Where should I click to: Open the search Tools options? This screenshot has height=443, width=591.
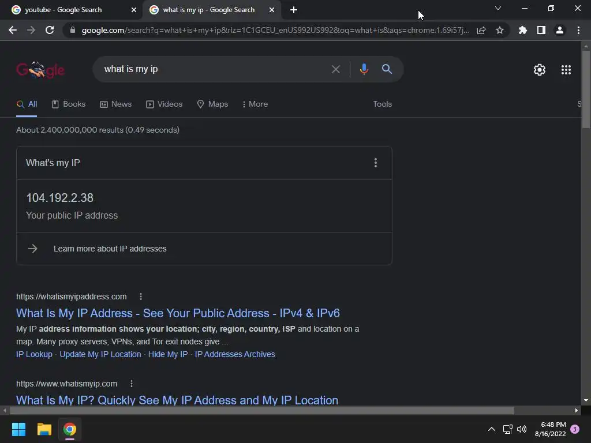click(382, 104)
